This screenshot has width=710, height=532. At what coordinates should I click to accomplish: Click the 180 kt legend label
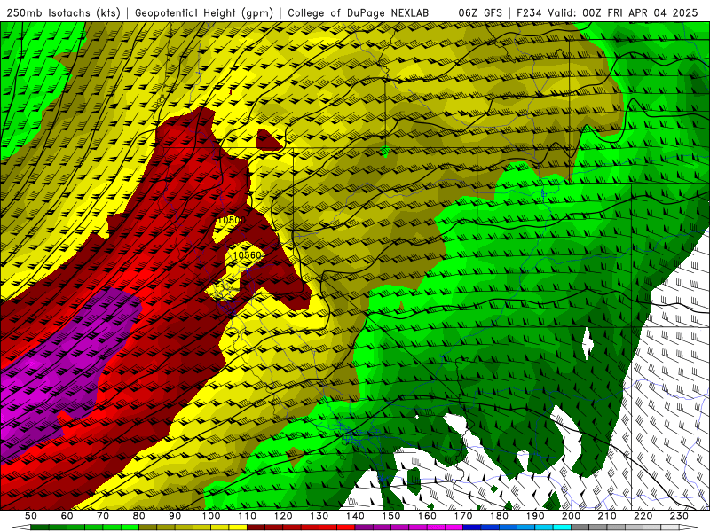500,516
